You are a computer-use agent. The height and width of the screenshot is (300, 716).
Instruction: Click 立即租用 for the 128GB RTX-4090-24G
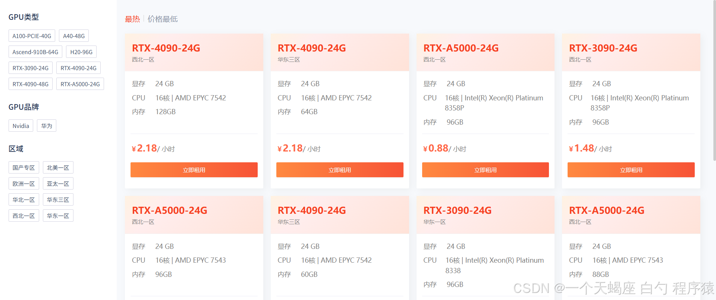[x=194, y=170]
